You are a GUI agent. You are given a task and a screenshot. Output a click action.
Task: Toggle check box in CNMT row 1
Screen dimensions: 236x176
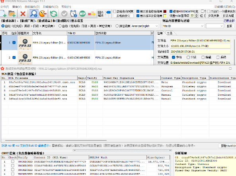(x=13, y=161)
